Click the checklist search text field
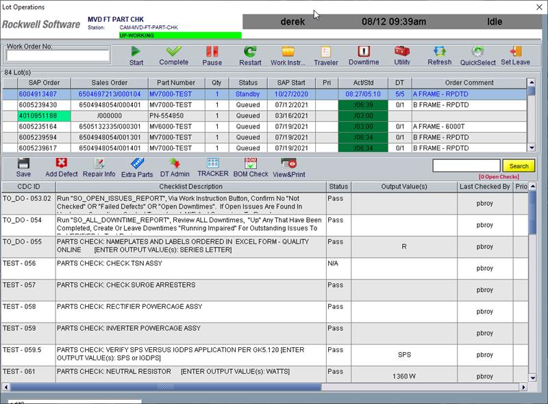This screenshot has height=404, width=548. pos(466,165)
